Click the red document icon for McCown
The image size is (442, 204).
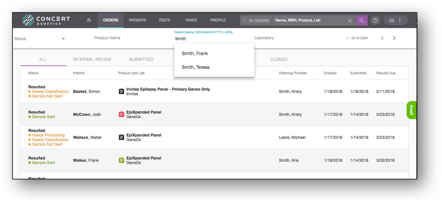[122, 115]
